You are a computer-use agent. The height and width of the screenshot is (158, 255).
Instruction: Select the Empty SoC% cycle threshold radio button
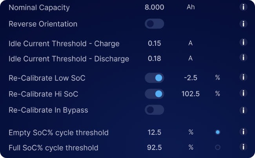click(218, 133)
